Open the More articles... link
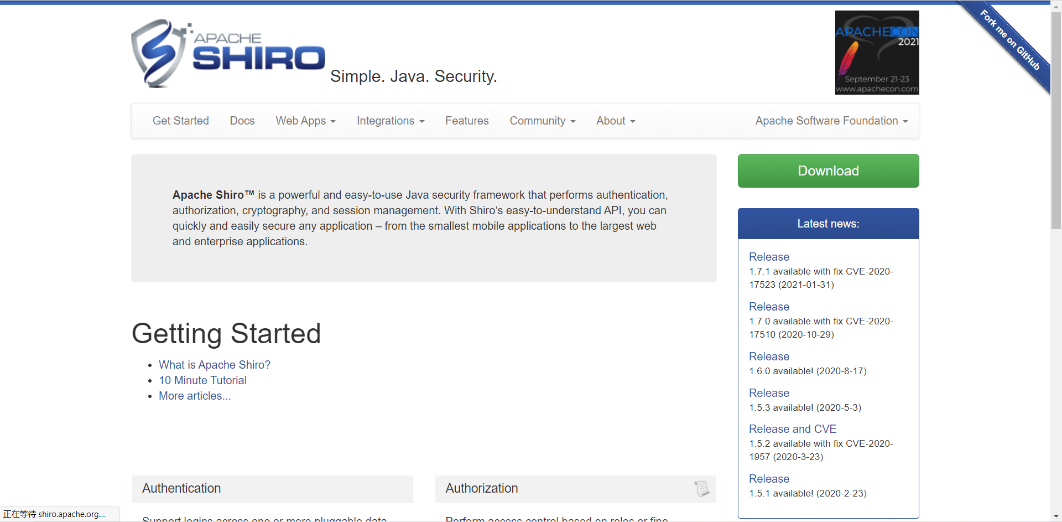 point(195,396)
